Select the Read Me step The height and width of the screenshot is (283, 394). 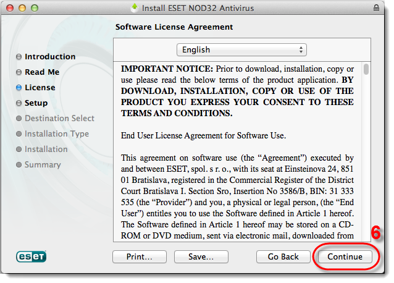(42, 72)
